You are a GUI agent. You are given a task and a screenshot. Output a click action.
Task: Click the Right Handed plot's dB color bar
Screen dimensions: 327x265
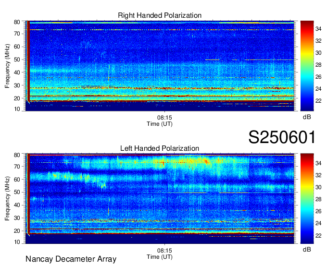pos(307,66)
